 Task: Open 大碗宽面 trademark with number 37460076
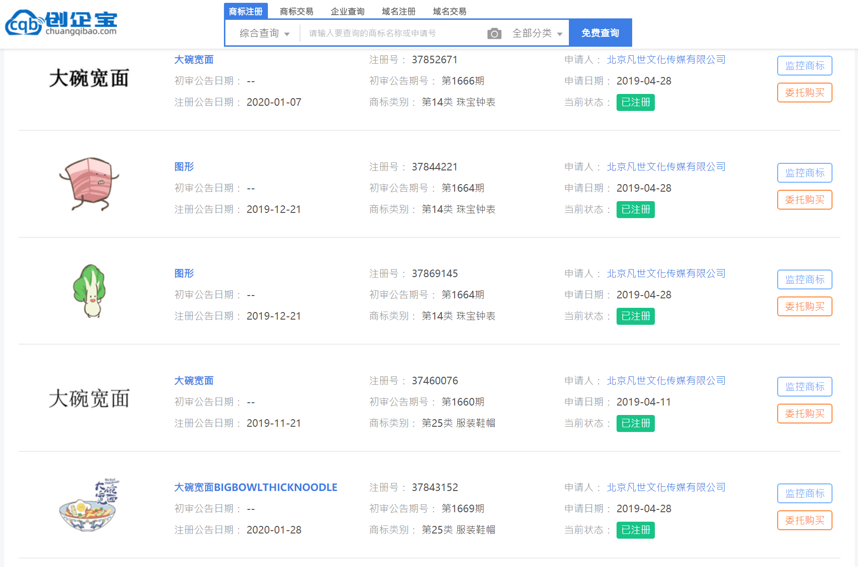tap(194, 381)
